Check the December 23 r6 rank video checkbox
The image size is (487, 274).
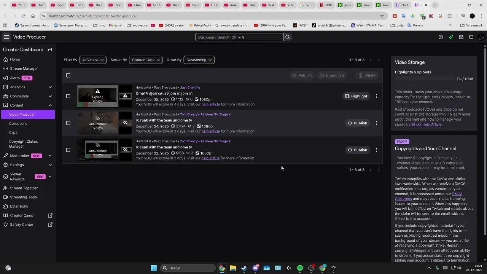tap(68, 150)
